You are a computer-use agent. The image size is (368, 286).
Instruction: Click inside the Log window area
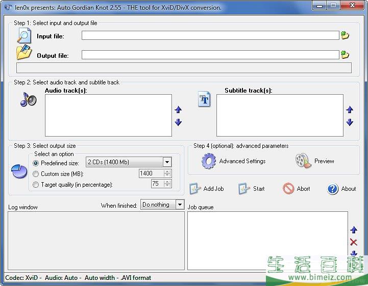(96, 240)
